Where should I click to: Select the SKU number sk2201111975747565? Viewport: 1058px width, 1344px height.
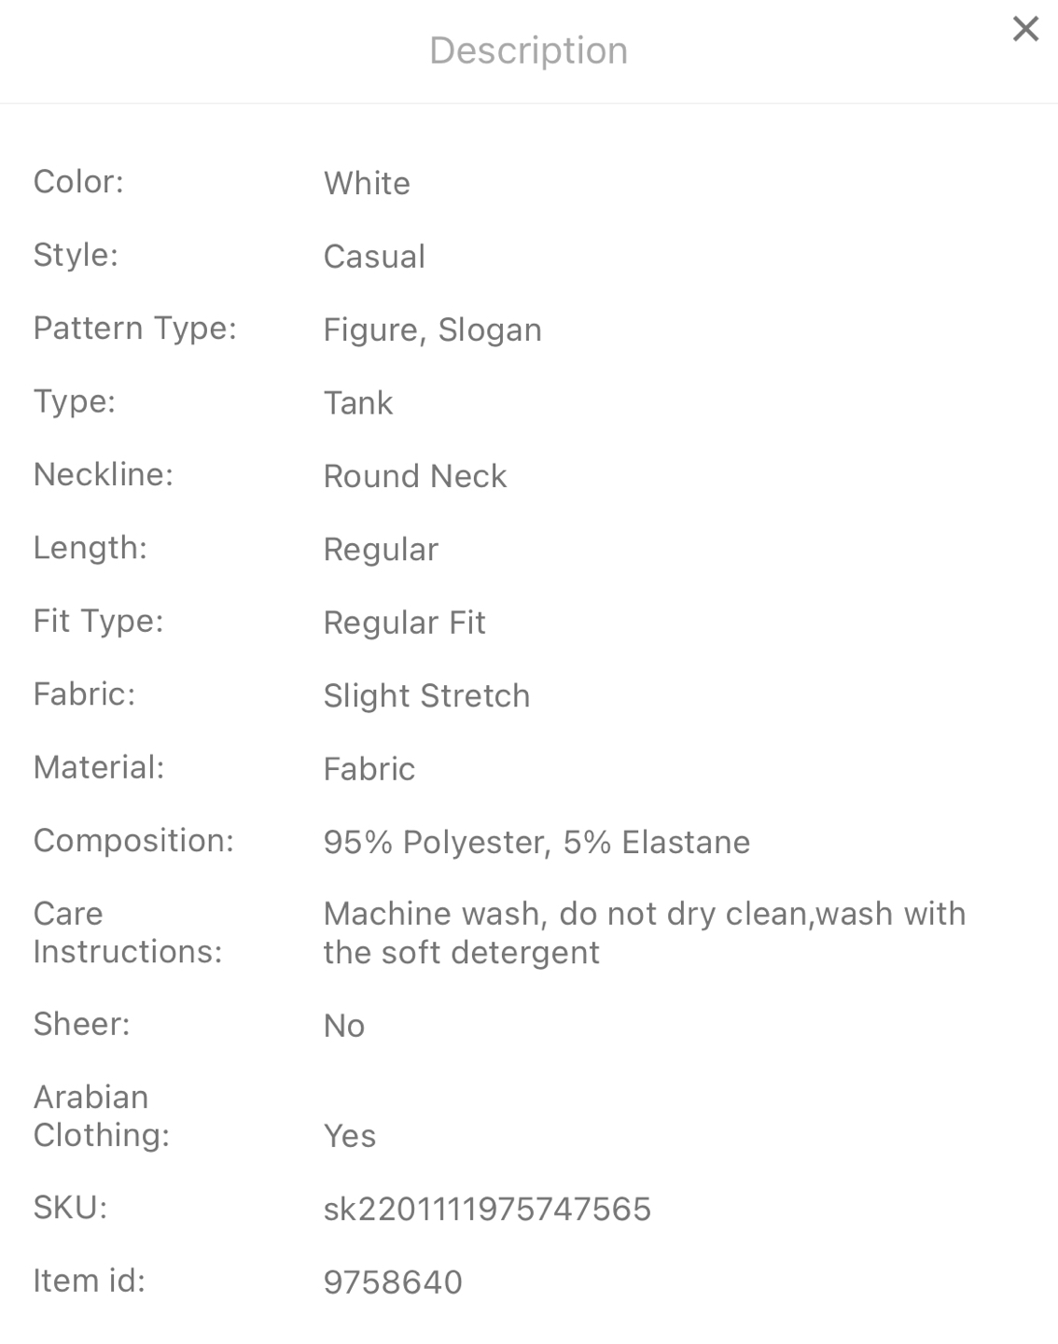click(x=487, y=1210)
